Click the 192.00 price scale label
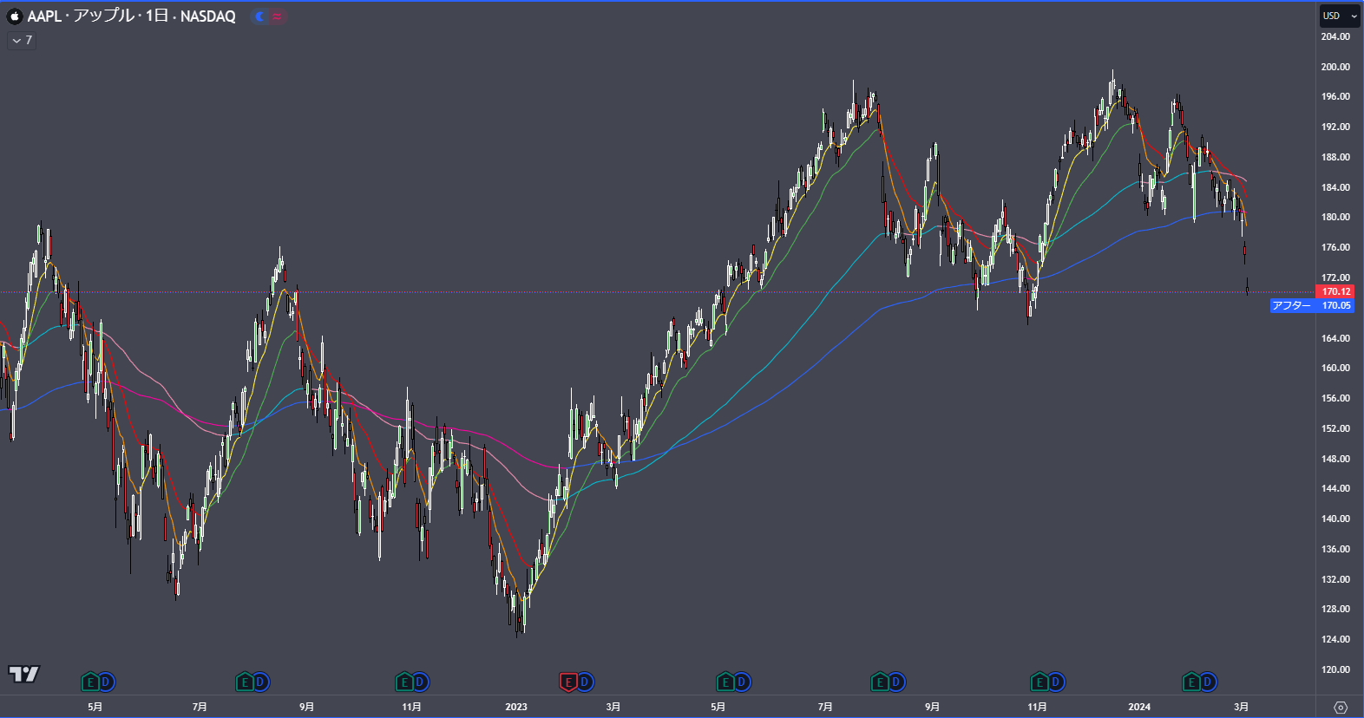 [x=1335, y=127]
